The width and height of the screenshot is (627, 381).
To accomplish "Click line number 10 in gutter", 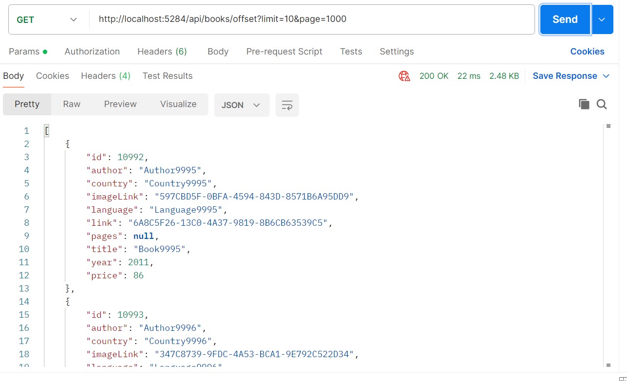I will [x=24, y=249].
